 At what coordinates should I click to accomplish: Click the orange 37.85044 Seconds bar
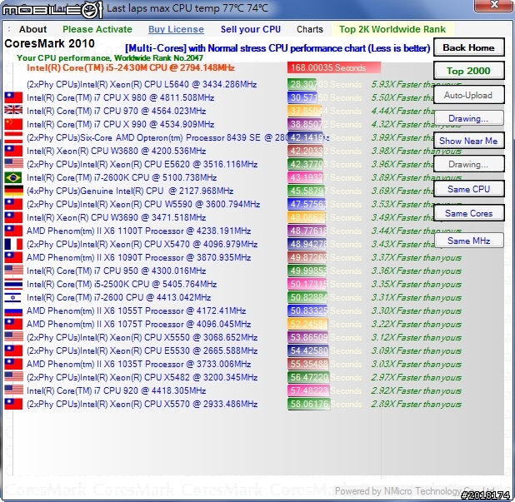pos(304,111)
